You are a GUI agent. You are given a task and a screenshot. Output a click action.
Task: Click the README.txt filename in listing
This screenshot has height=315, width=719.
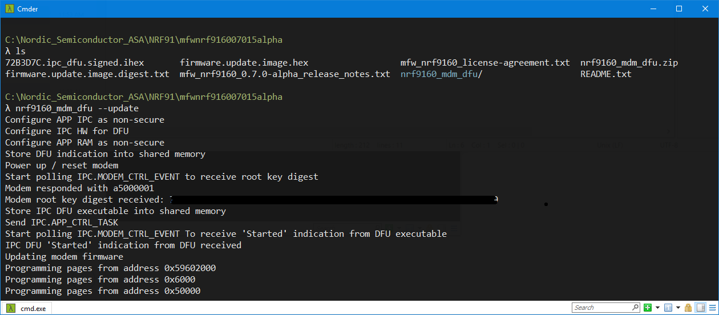click(605, 74)
